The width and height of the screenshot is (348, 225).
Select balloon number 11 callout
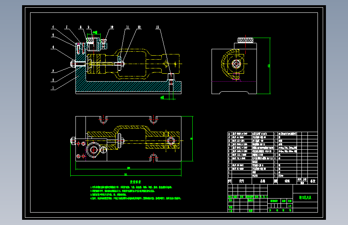(128, 27)
